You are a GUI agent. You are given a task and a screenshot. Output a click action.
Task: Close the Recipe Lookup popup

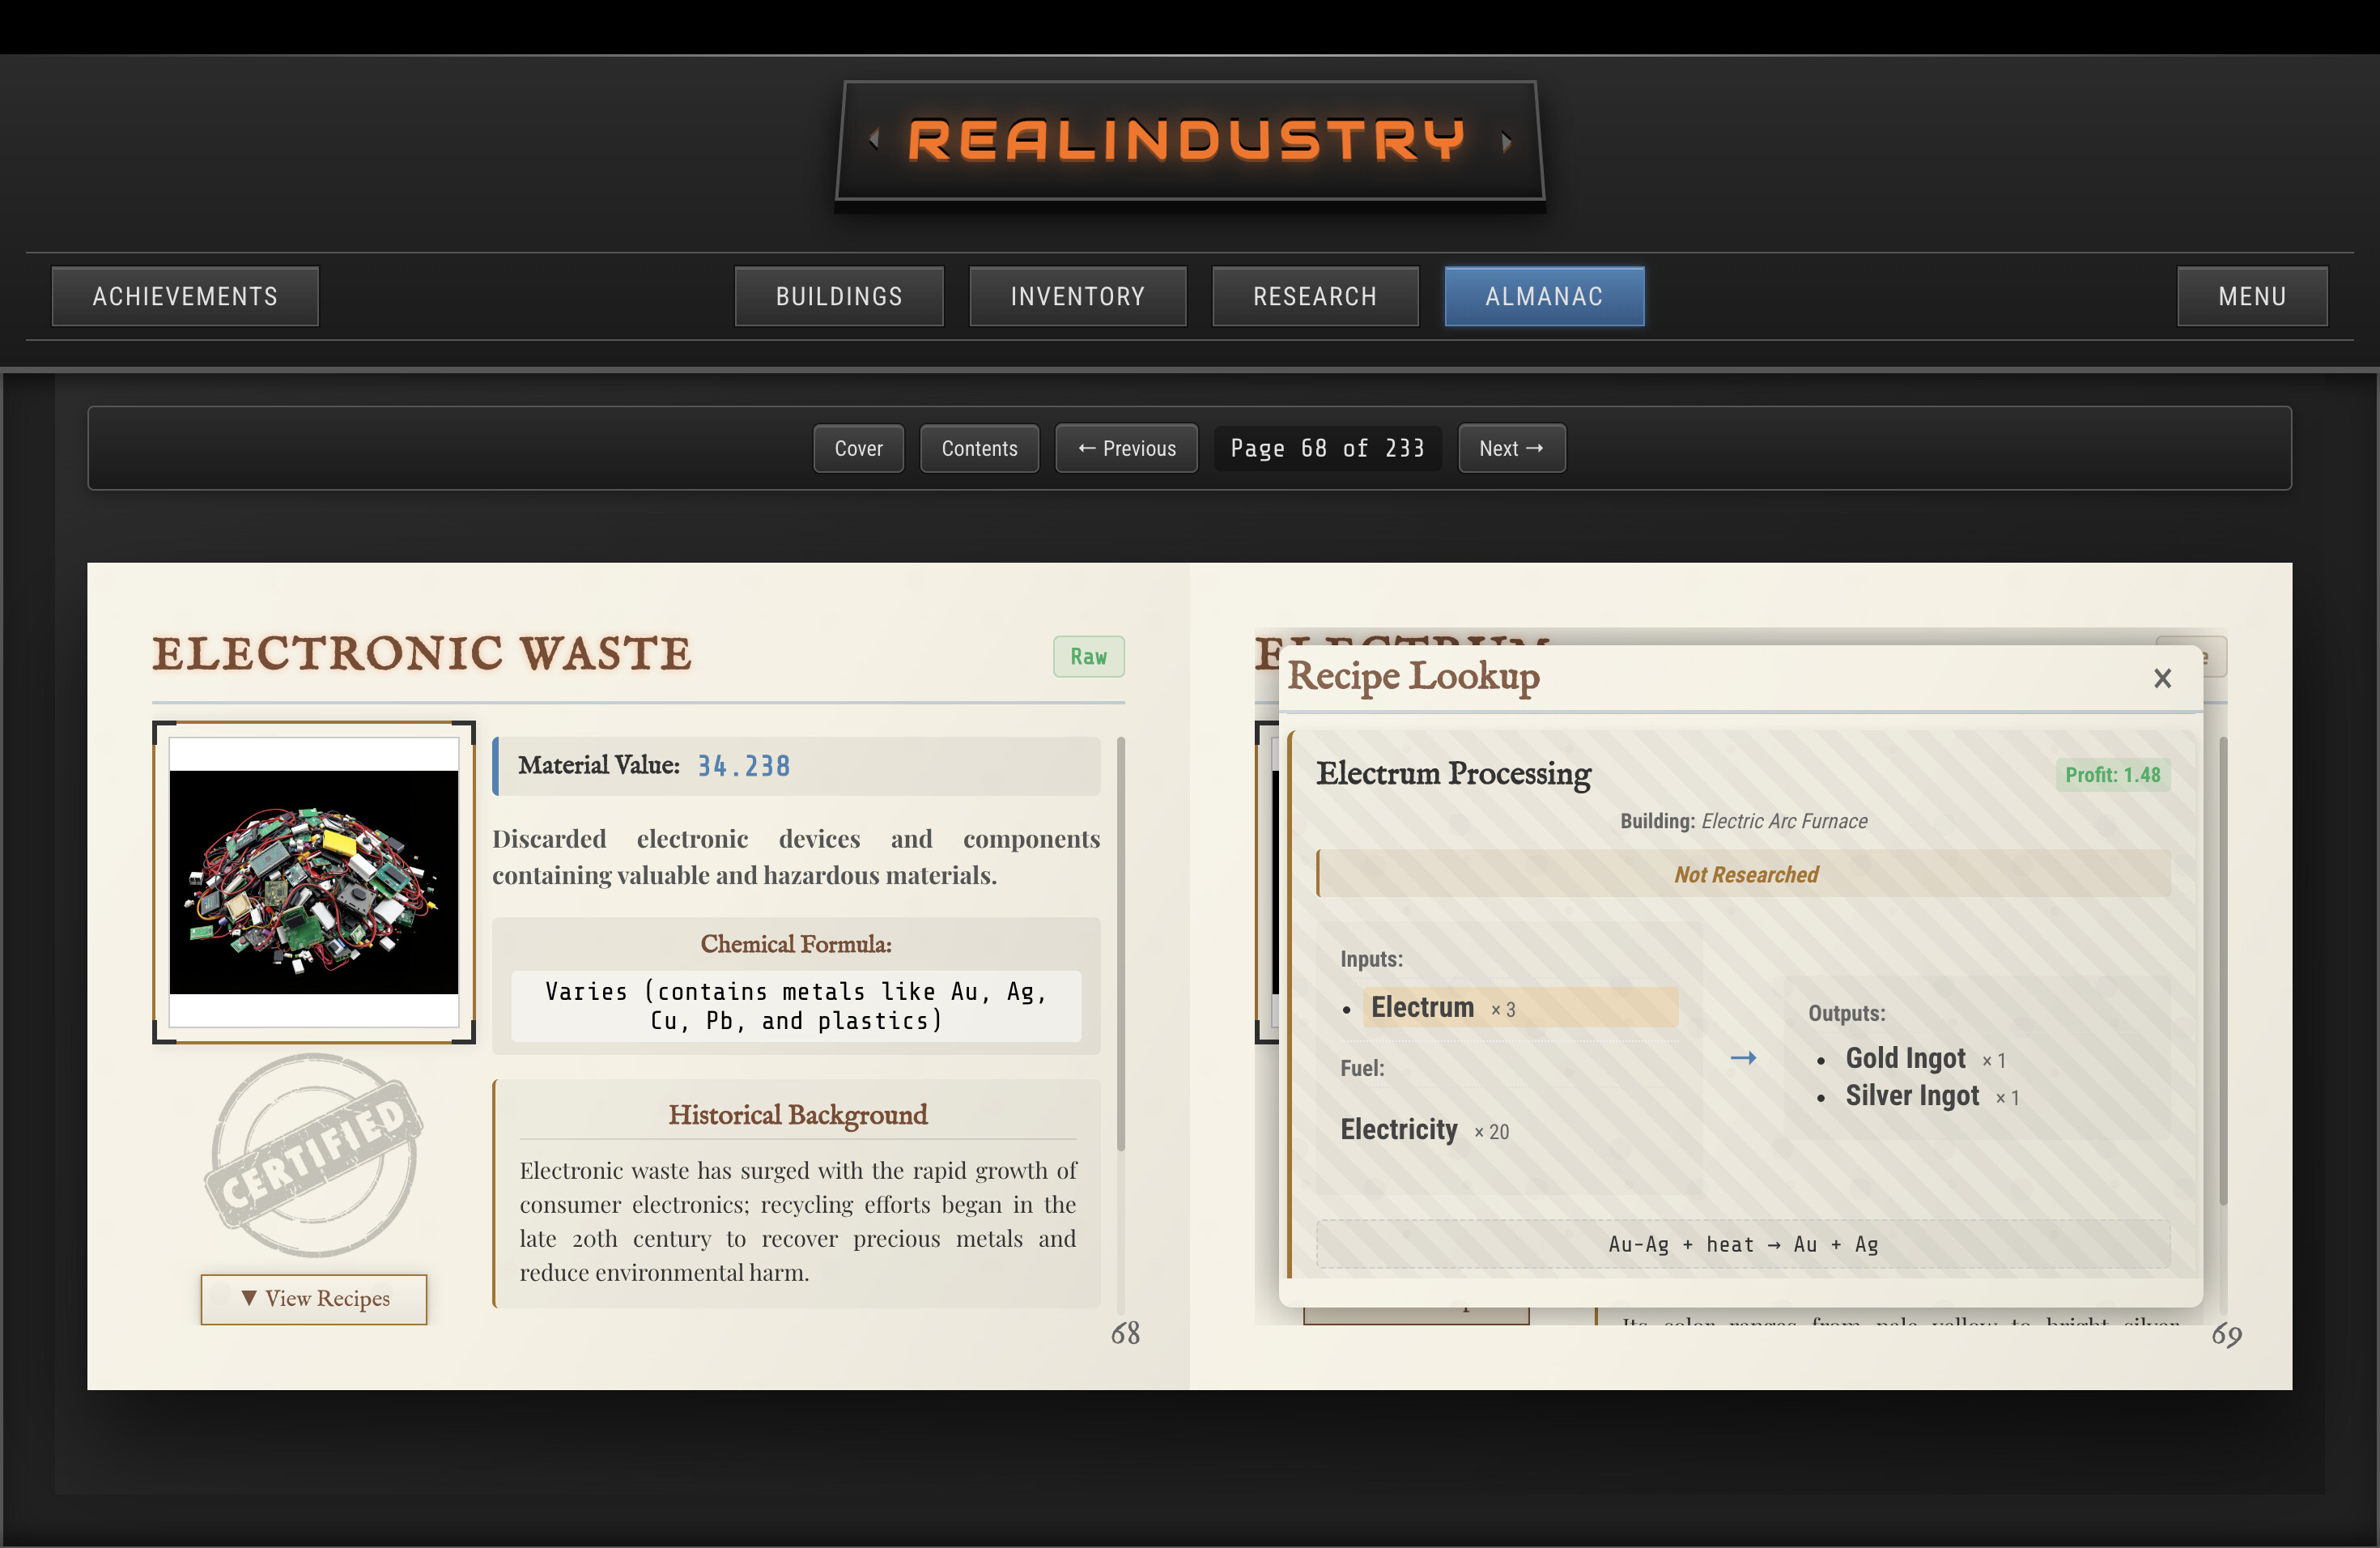tap(2163, 678)
